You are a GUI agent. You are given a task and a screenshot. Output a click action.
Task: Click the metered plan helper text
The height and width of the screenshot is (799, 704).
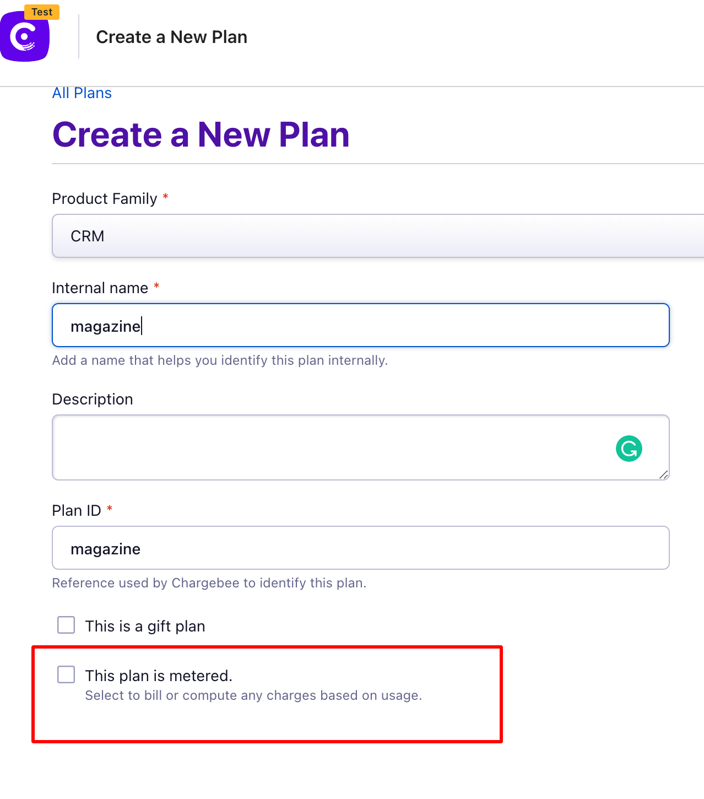coord(253,695)
